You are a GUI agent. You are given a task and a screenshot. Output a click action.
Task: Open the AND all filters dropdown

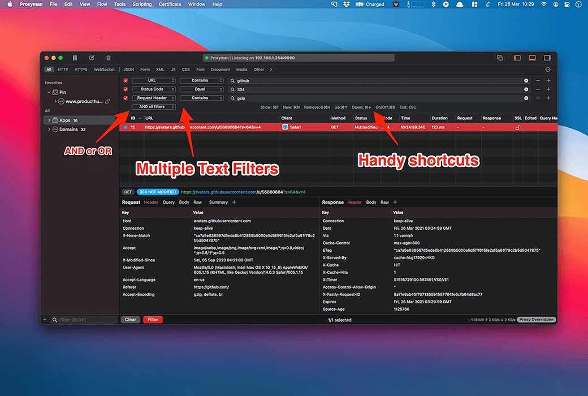click(x=154, y=106)
